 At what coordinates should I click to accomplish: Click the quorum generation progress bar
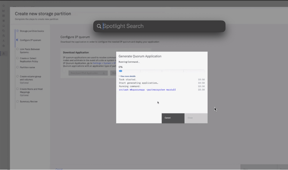[x=161, y=71]
